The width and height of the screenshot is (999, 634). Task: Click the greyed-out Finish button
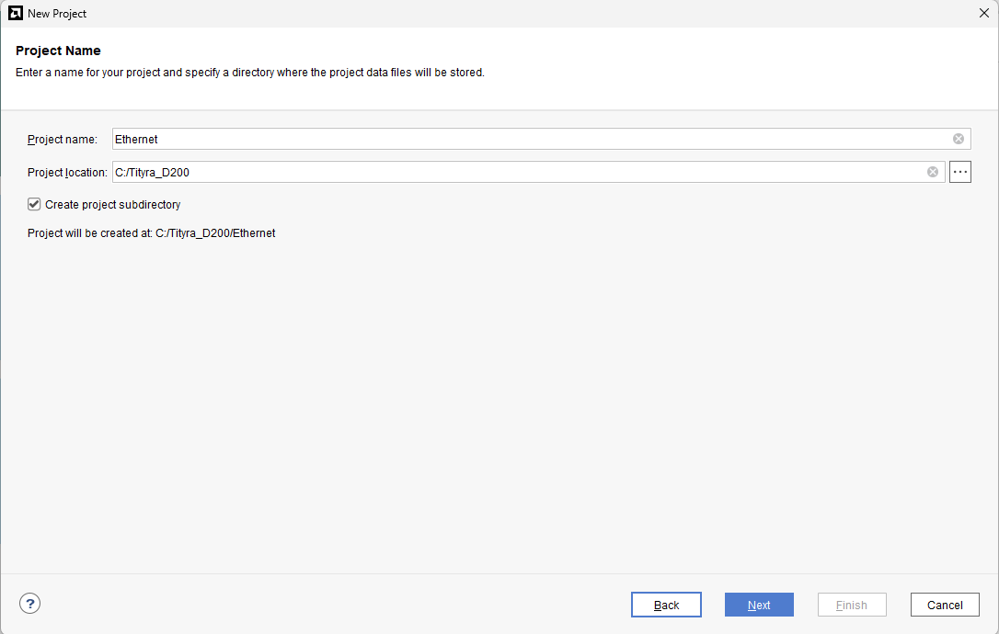[852, 605]
